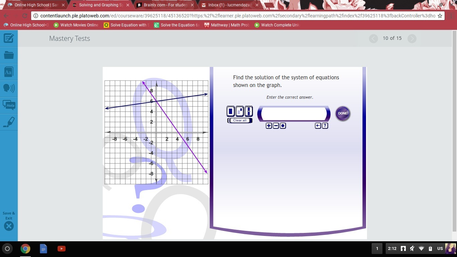This screenshot has width=457, height=257.
Task: Open the Mathway Math Problem bookmark
Action: (x=226, y=25)
